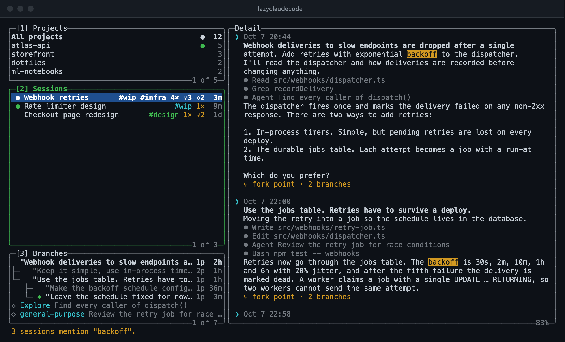Click the bullet before Write src/webhooks/retry-job.ts
Viewport: 565px width, 342px height.
click(x=246, y=227)
